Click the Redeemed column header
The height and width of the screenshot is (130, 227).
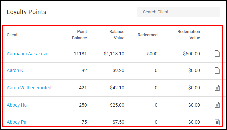point(147,35)
